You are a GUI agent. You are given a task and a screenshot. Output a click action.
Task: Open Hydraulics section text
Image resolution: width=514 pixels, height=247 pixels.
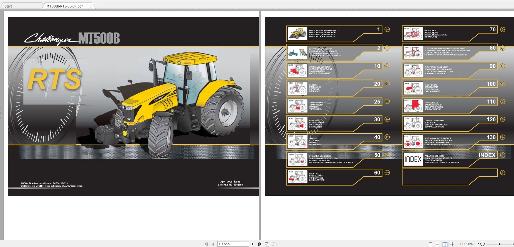click(436, 34)
